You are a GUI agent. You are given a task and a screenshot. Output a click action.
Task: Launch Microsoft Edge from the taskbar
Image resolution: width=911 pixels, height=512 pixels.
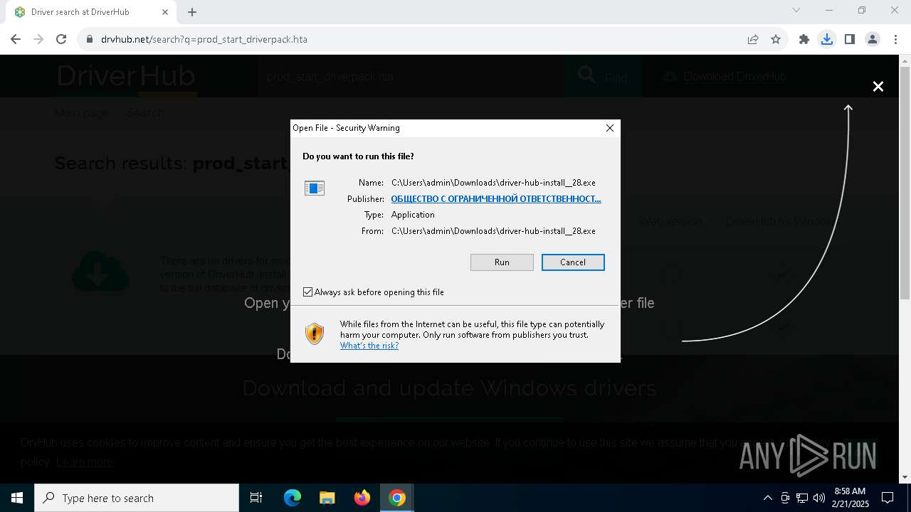pyautogui.click(x=293, y=498)
